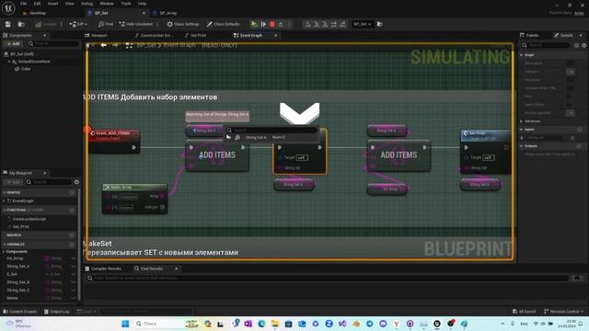
Task: Add a new graph via GRAPHS plus
Action: point(72,193)
